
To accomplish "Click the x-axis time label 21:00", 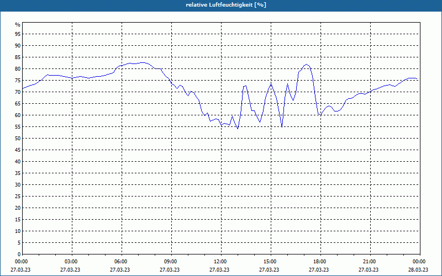I will [370, 262].
